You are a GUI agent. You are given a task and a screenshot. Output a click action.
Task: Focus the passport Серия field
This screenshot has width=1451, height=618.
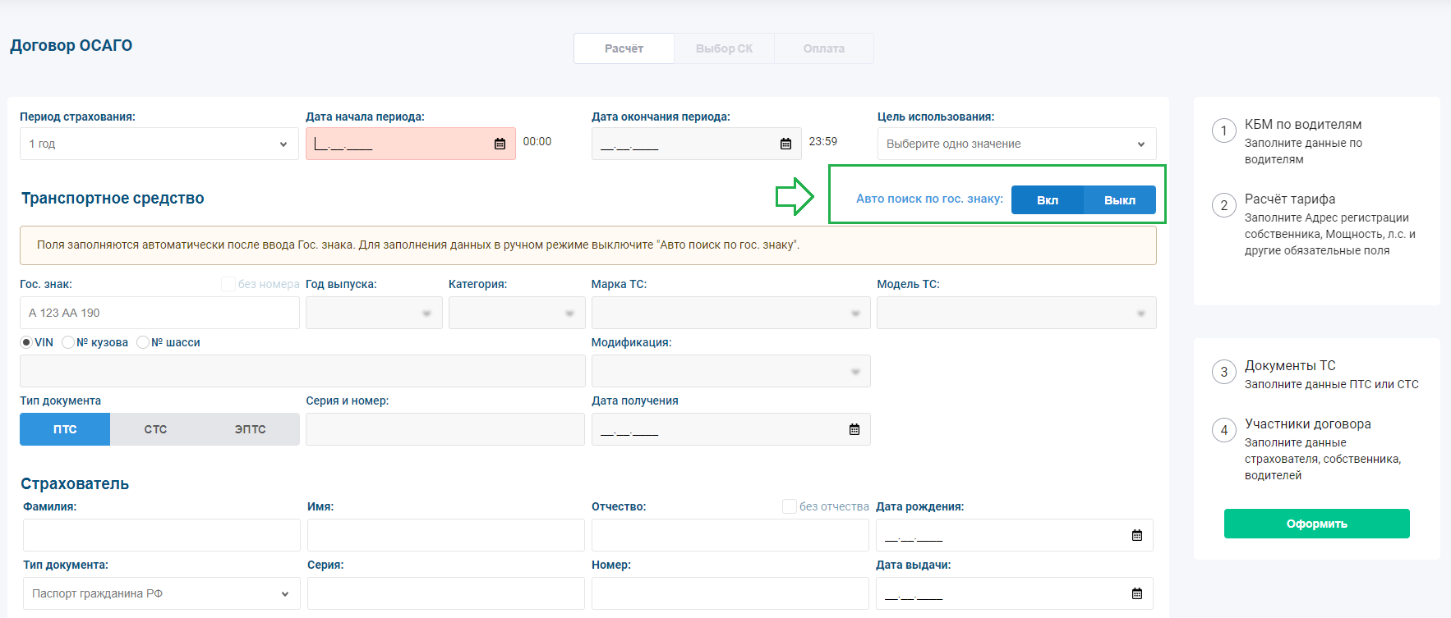[x=446, y=593]
